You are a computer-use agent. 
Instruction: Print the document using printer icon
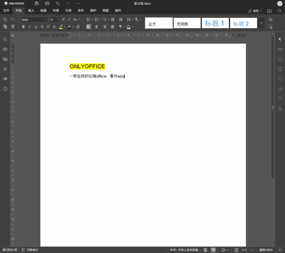pyautogui.click(x=47, y=3)
